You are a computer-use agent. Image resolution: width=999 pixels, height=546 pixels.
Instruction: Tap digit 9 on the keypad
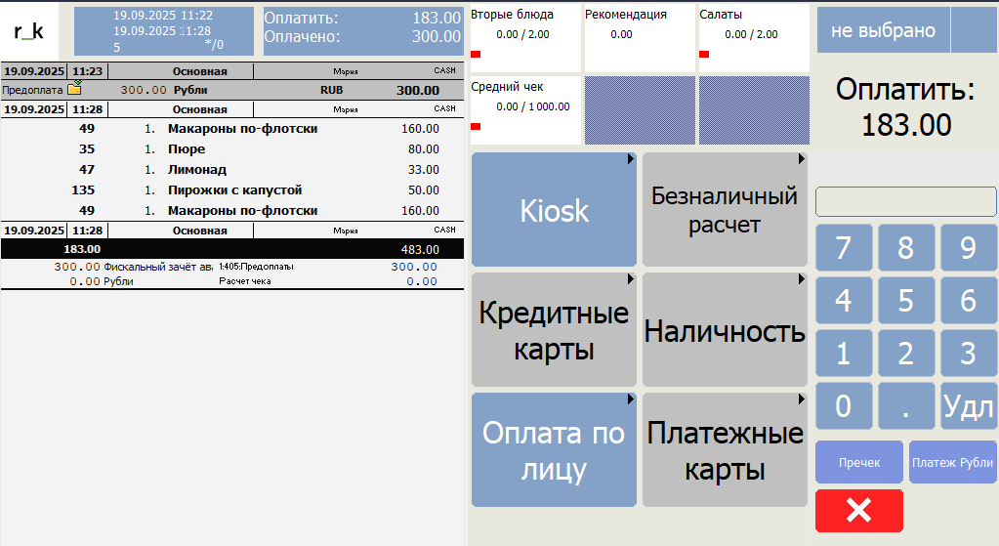coord(968,248)
